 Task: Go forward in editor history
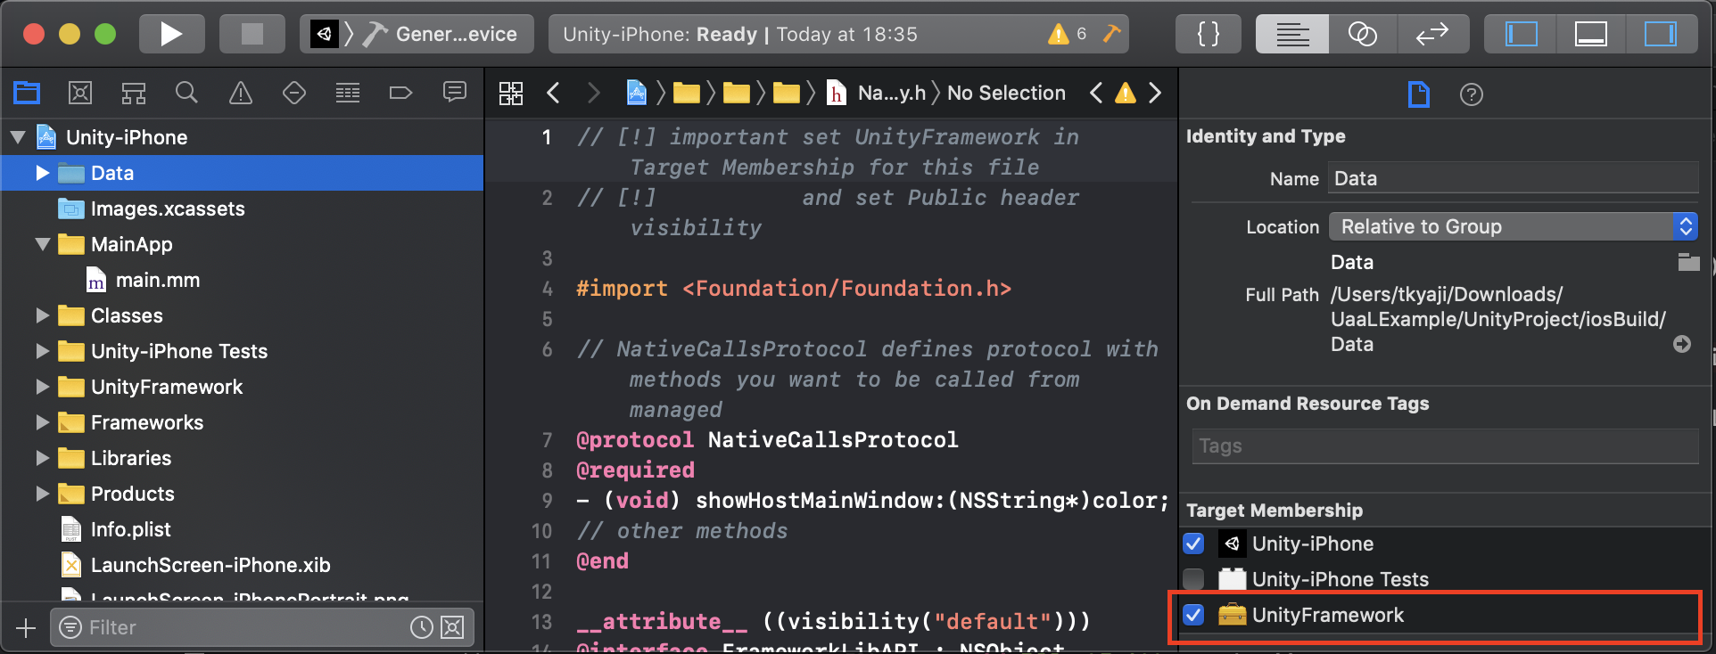(x=594, y=93)
